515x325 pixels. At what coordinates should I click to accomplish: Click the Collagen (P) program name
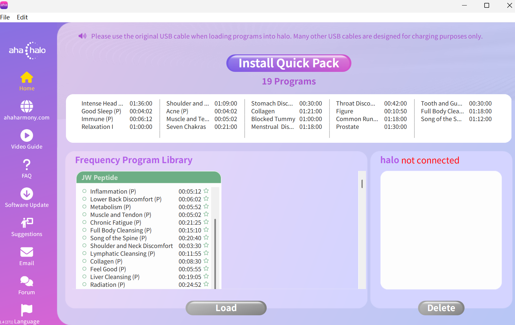point(106,261)
